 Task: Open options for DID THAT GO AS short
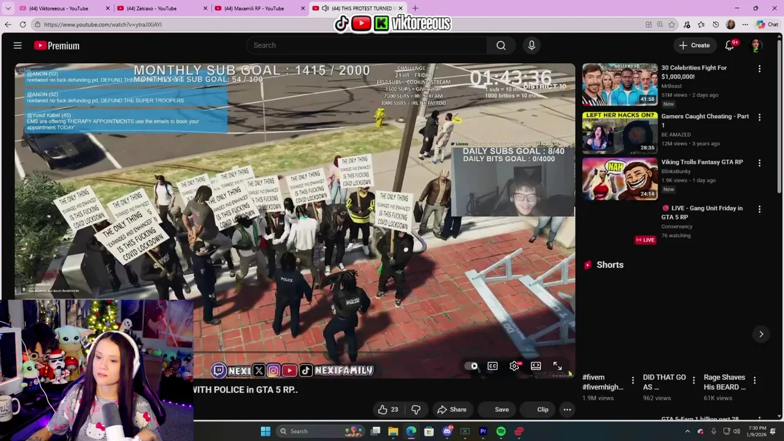[x=693, y=380]
